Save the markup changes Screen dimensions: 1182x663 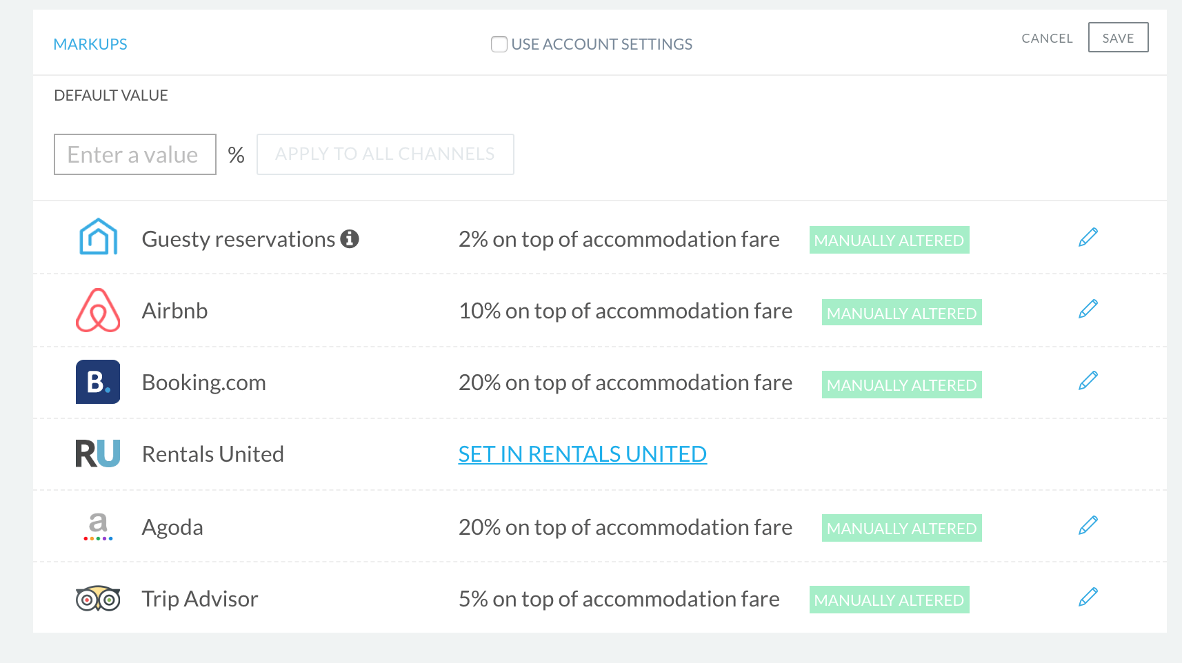[1119, 37]
